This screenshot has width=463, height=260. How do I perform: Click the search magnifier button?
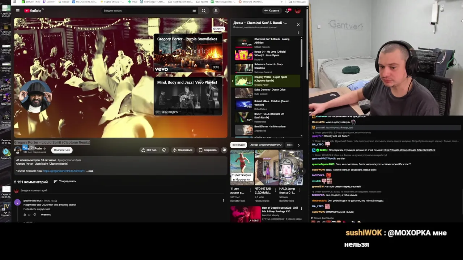point(204,11)
